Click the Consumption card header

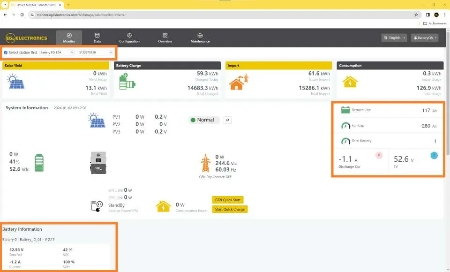click(390, 66)
